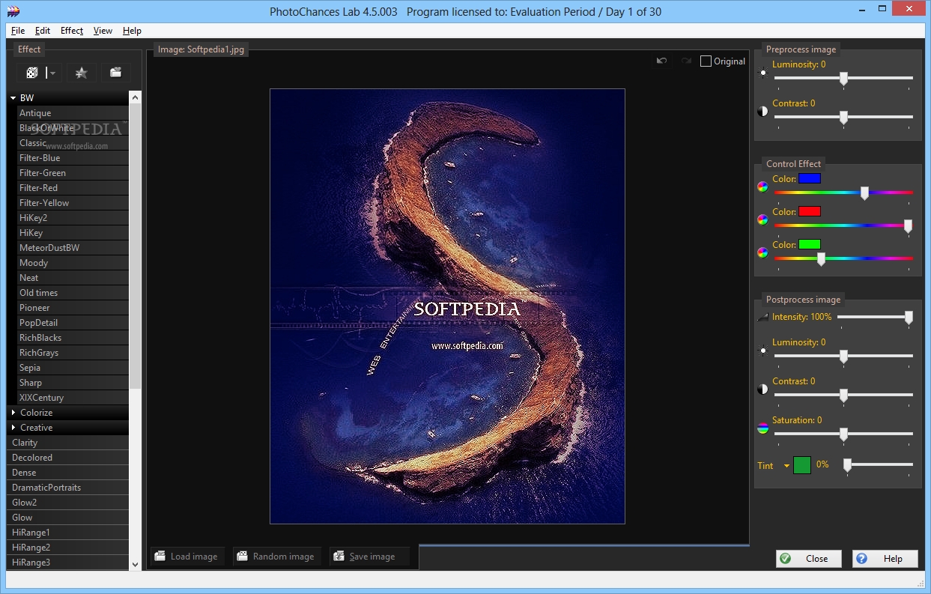Click the Close button
The height and width of the screenshot is (594, 931).
pos(808,559)
